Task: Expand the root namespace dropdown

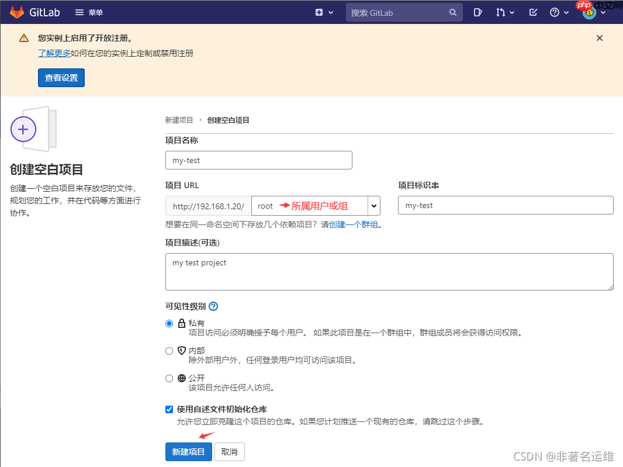Action: pos(373,205)
